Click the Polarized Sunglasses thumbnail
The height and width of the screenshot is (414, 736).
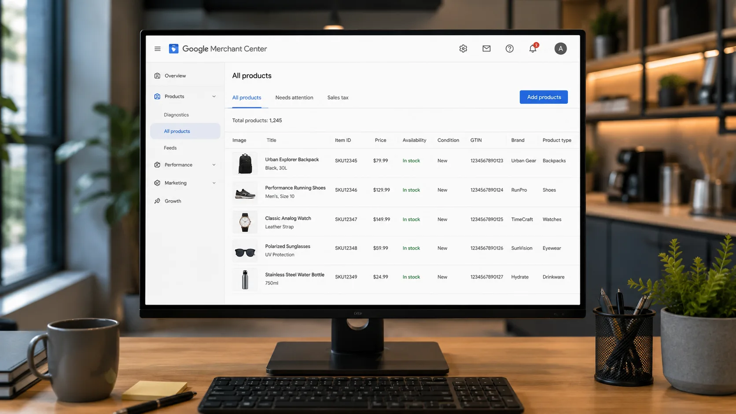[x=245, y=251]
